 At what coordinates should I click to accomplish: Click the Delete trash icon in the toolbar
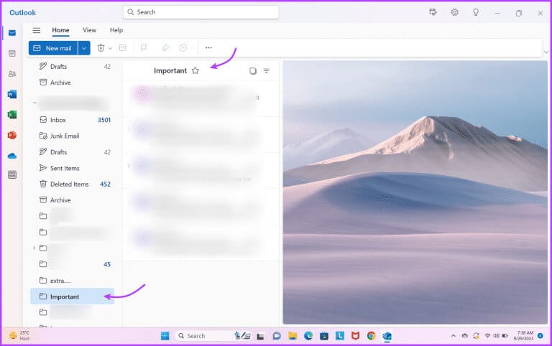point(101,48)
